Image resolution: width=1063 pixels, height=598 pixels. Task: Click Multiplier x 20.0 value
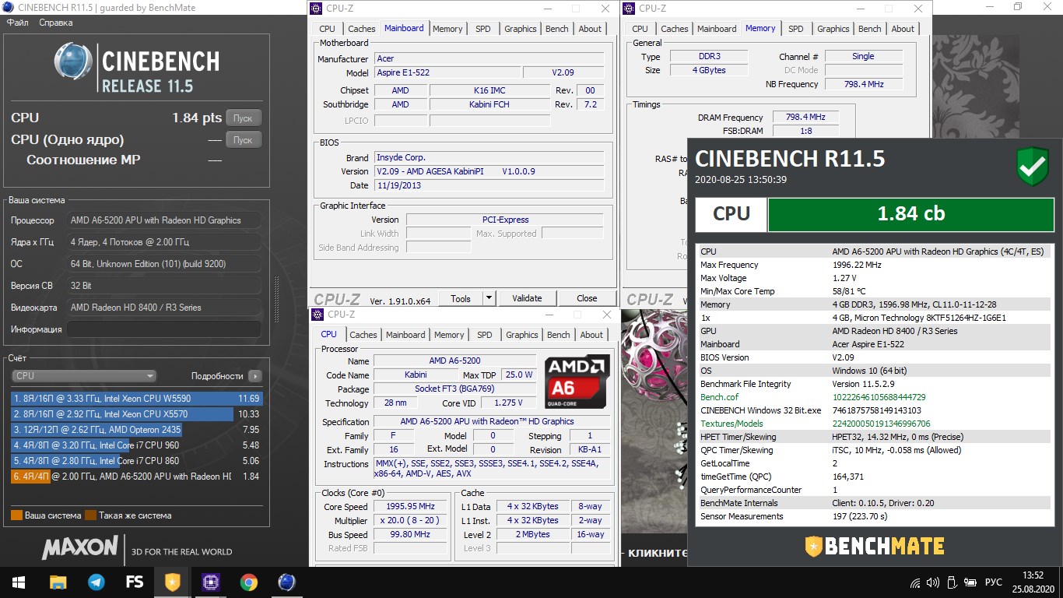coord(411,520)
